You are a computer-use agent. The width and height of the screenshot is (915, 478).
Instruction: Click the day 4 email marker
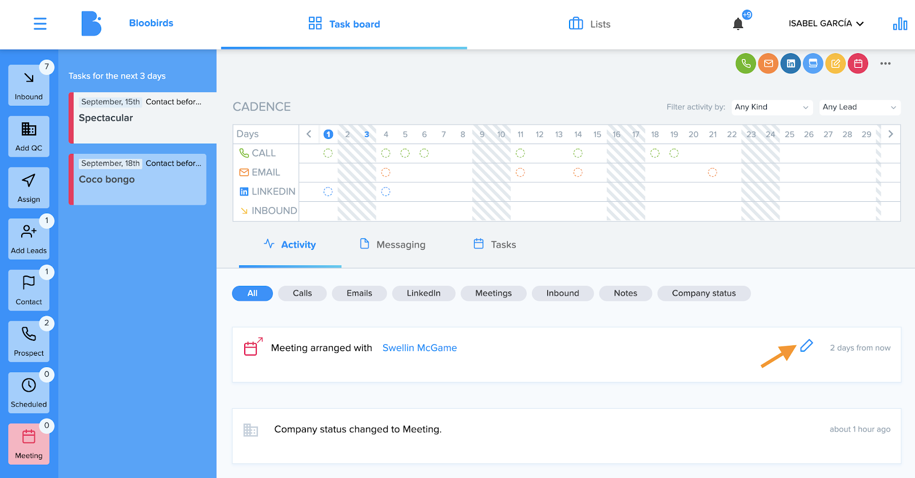pos(385,172)
